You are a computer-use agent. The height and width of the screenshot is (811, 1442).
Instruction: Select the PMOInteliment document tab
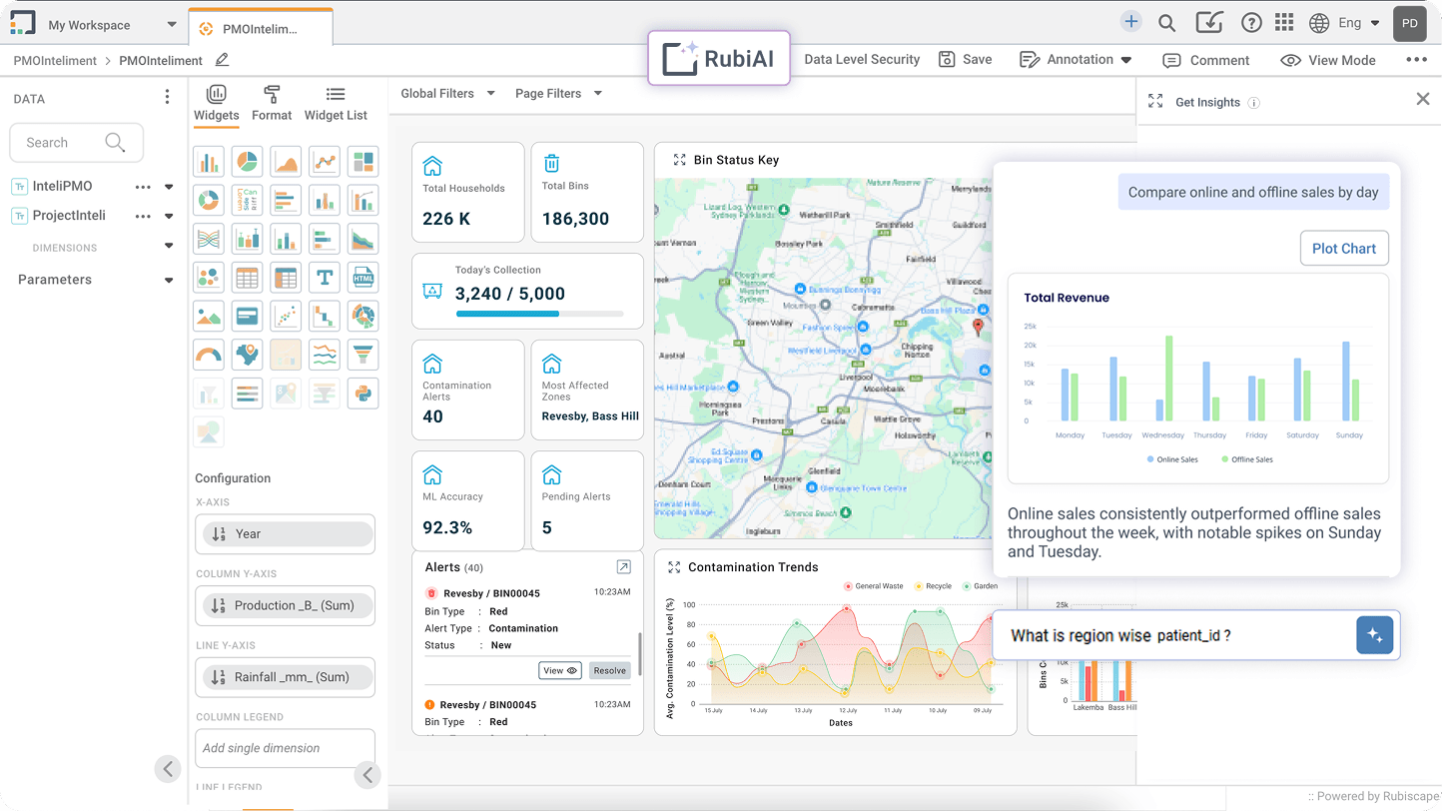tap(260, 28)
